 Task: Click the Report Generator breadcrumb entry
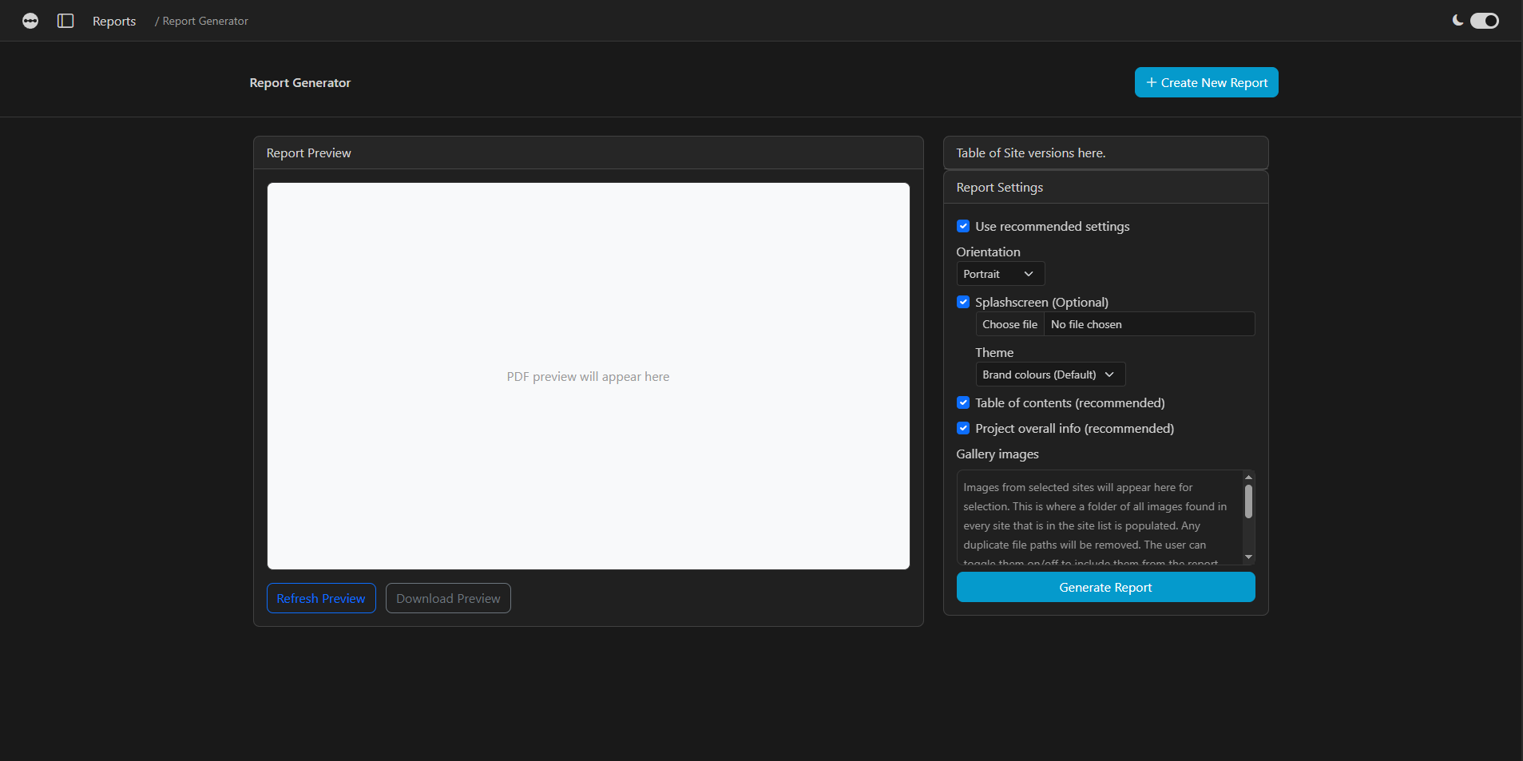[204, 21]
